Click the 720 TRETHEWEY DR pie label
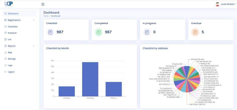Viewport: 237px width, 110px height. point(203,62)
